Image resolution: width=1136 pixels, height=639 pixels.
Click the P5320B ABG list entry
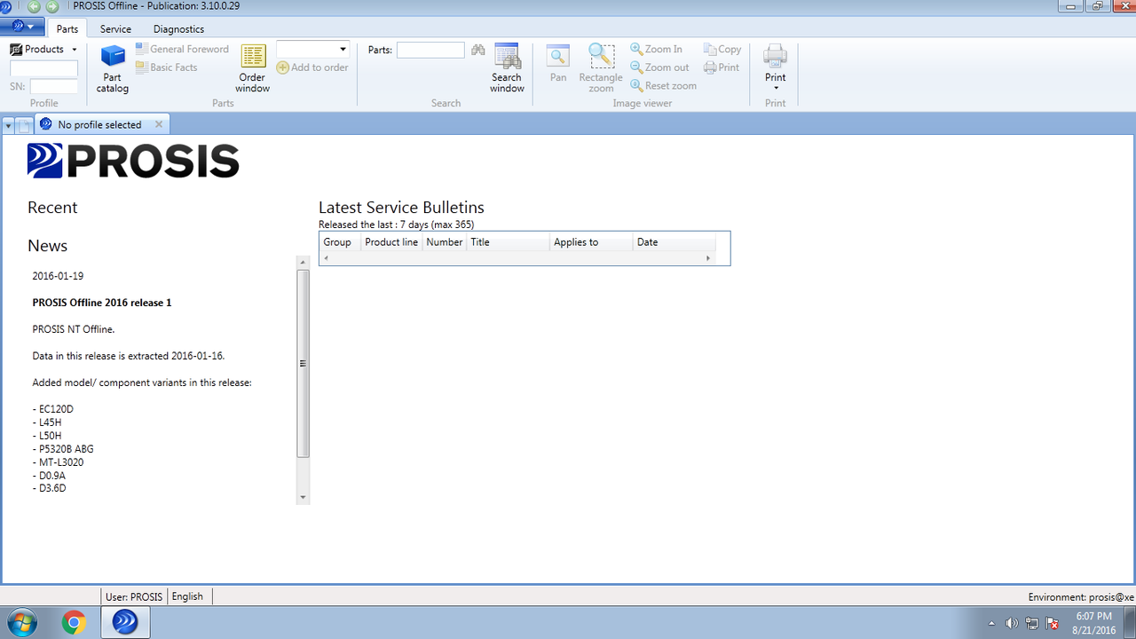(x=63, y=449)
